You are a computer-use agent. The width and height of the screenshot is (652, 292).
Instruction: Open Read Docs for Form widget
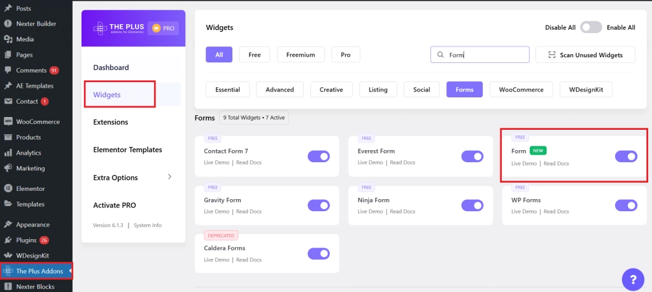point(556,163)
